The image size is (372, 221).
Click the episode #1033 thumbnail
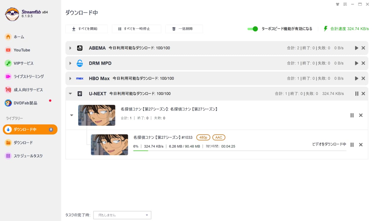pyautogui.click(x=110, y=145)
